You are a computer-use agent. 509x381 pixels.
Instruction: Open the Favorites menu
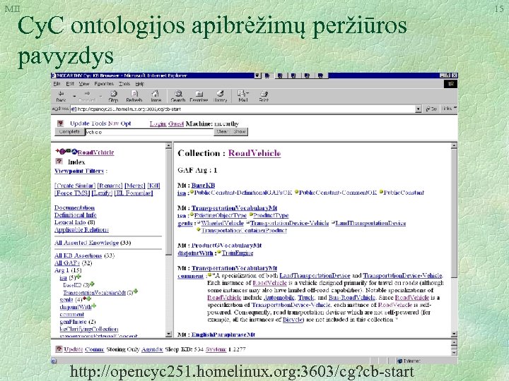(104, 84)
